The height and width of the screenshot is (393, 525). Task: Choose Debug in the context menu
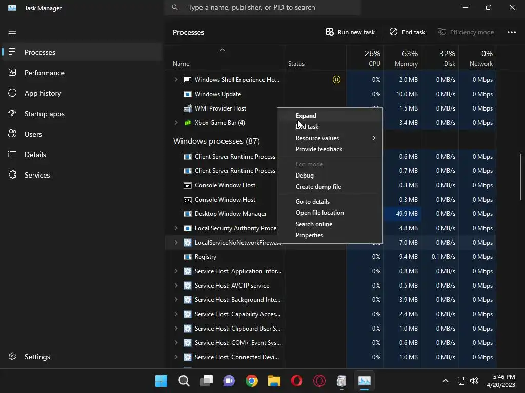(330, 176)
